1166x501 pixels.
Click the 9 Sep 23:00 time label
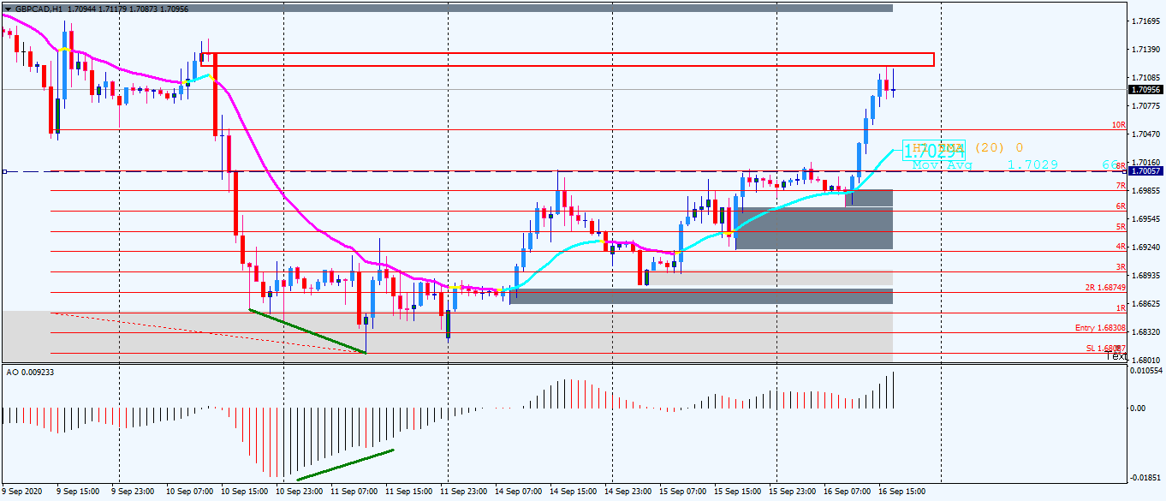(x=133, y=492)
